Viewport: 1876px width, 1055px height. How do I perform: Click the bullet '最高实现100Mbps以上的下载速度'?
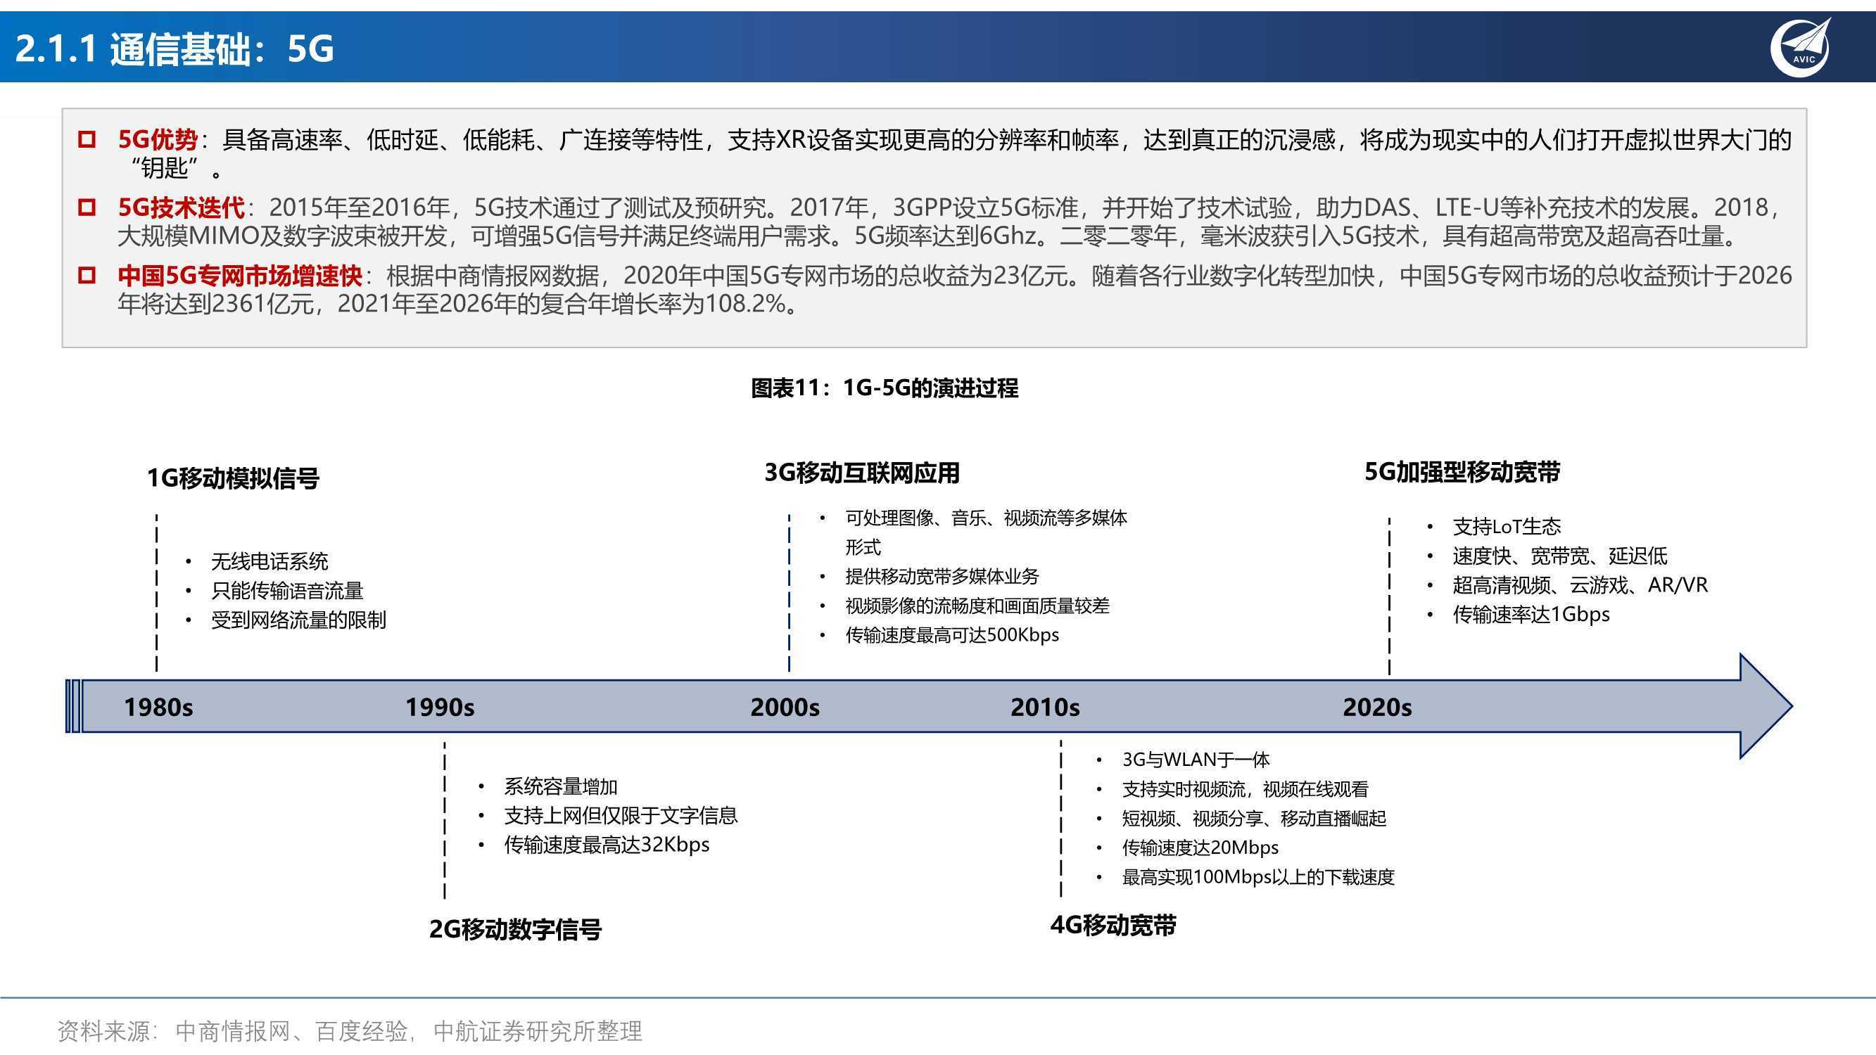point(1258,876)
